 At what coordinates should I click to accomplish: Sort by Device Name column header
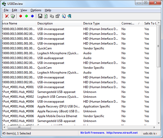point(19,23)
